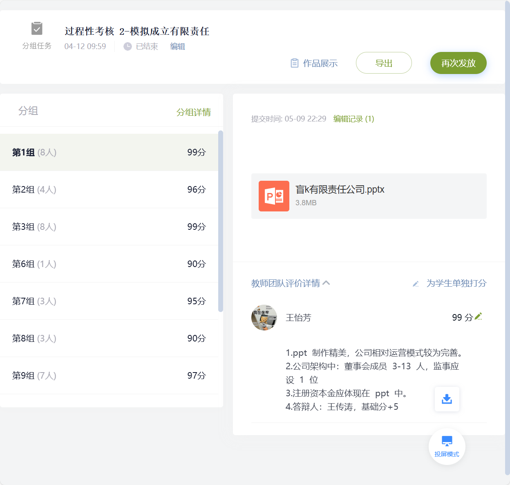510x485 pixels.
Task: Select 第6组 (1人) in group list
Action: (109, 264)
